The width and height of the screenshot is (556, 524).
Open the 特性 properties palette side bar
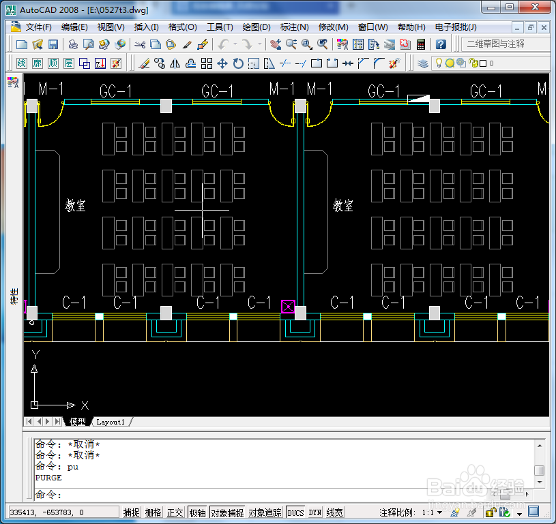[14, 296]
